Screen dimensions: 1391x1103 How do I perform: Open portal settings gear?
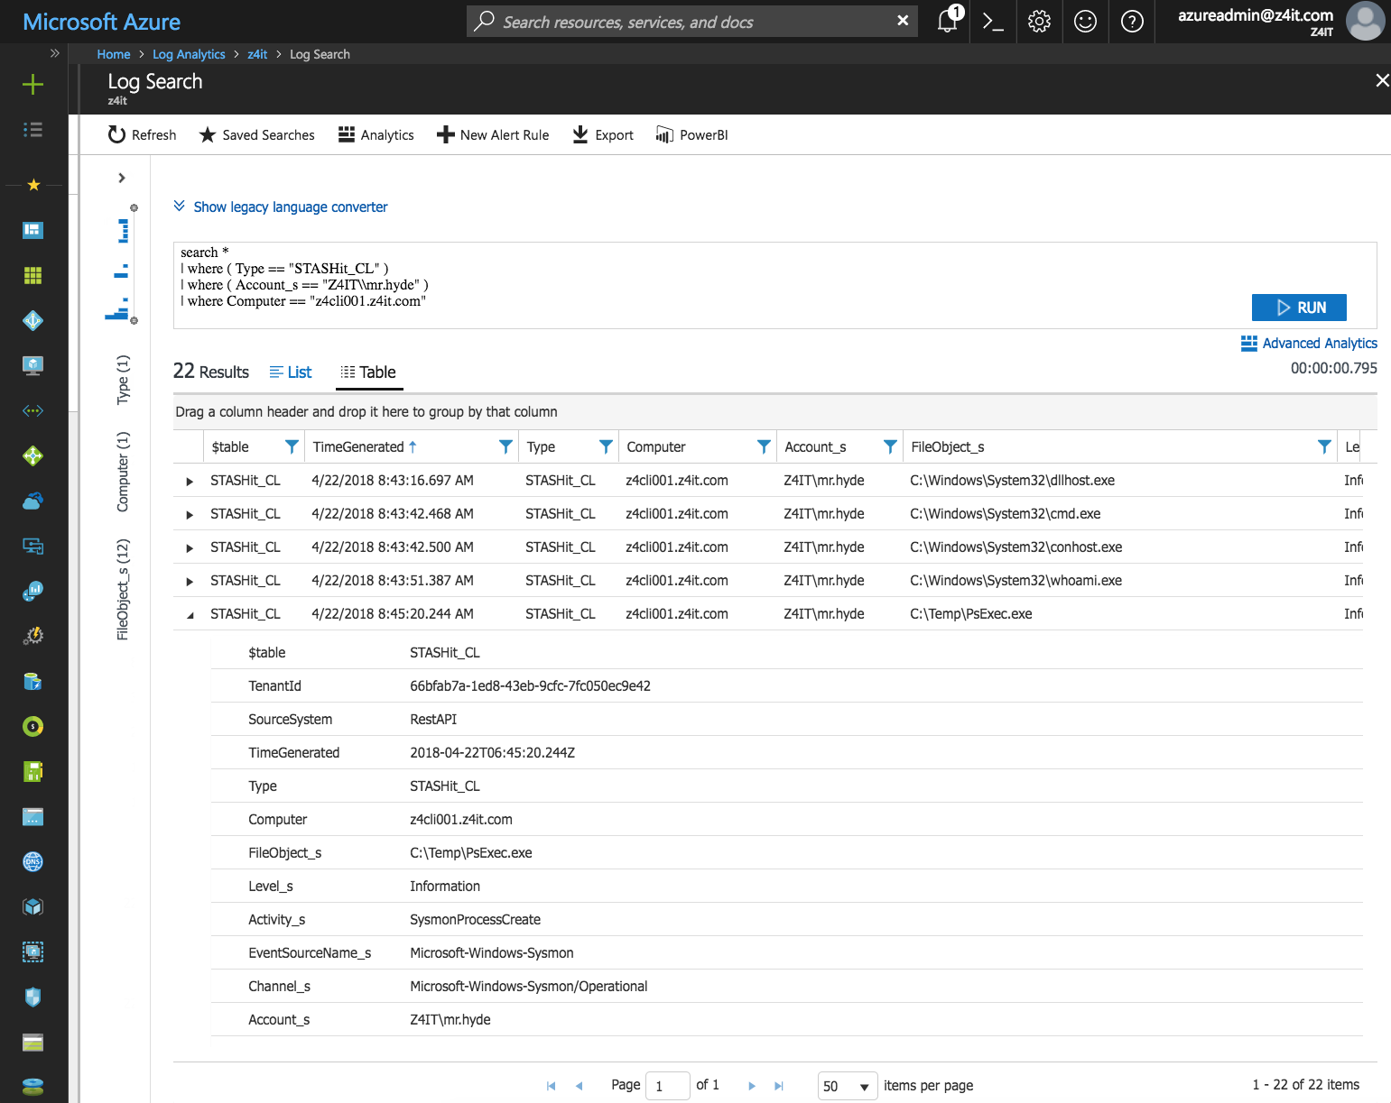tap(1039, 22)
